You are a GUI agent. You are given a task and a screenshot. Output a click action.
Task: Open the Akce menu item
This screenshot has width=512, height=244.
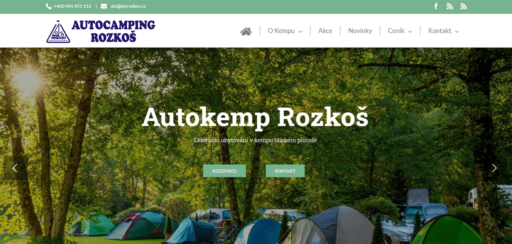pyautogui.click(x=325, y=31)
